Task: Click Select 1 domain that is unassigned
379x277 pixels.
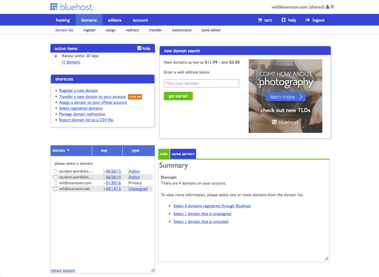Action: click(202, 214)
